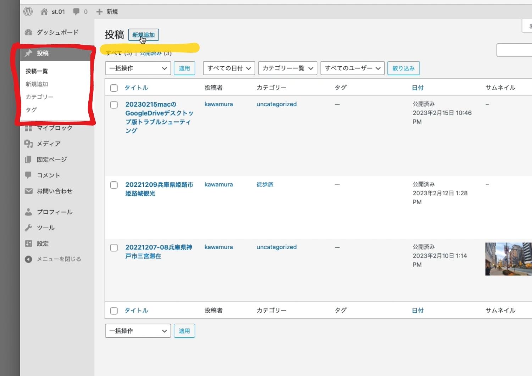The width and height of the screenshot is (532, 376).
Task: Open post 20221209兵庫県姫路市姫路城観光
Action: pyautogui.click(x=159, y=189)
